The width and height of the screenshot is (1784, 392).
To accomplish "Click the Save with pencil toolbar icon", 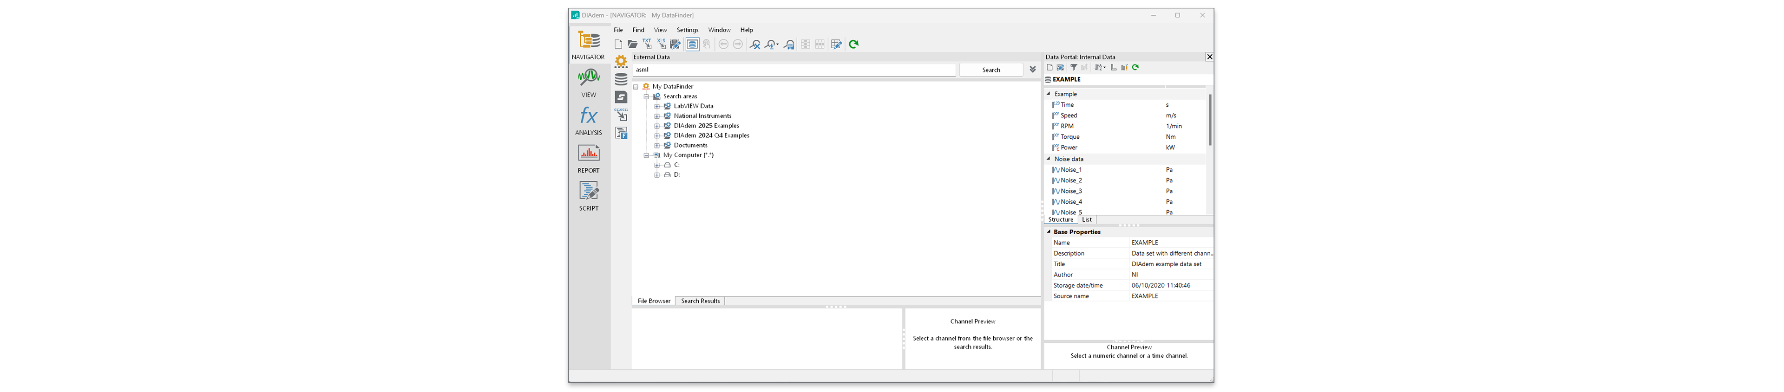I will pyautogui.click(x=675, y=44).
